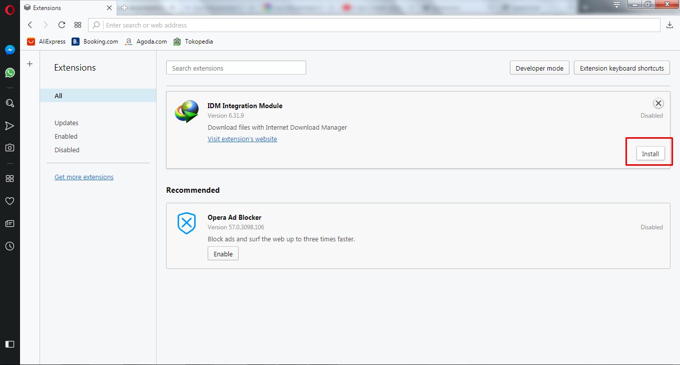This screenshot has width=680, height=365.
Task: Click "Version 57.0.3098.106" text
Action: pyautogui.click(x=236, y=227)
